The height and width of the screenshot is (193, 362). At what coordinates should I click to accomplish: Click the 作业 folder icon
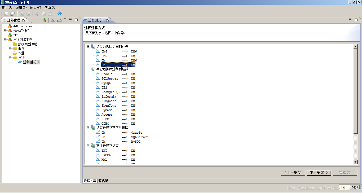tap(15, 53)
